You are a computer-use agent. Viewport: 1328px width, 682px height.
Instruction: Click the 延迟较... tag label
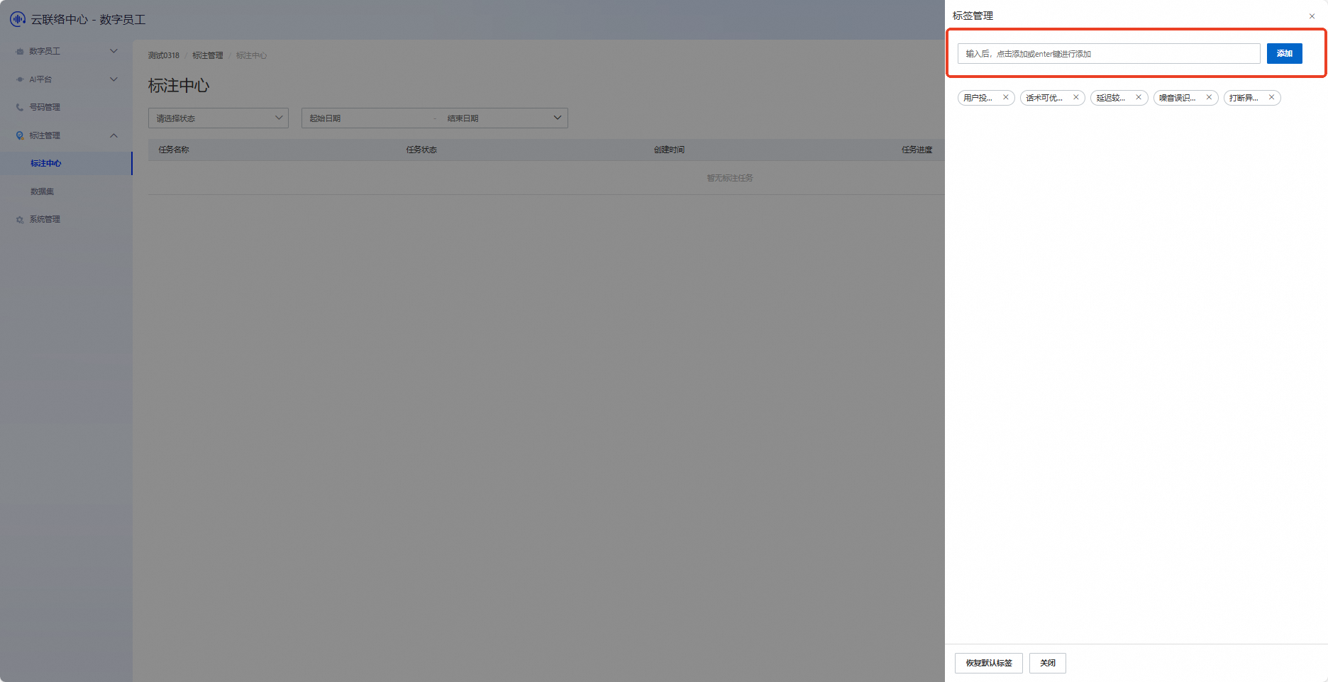pyautogui.click(x=1111, y=98)
